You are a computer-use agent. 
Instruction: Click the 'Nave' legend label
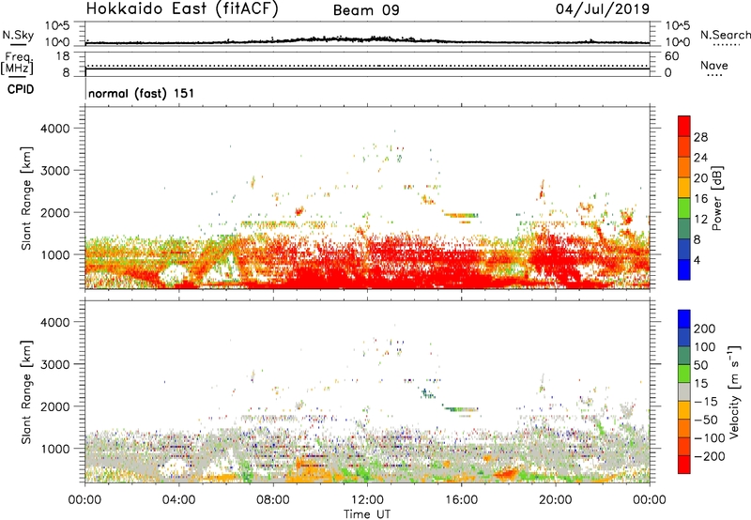coord(714,66)
